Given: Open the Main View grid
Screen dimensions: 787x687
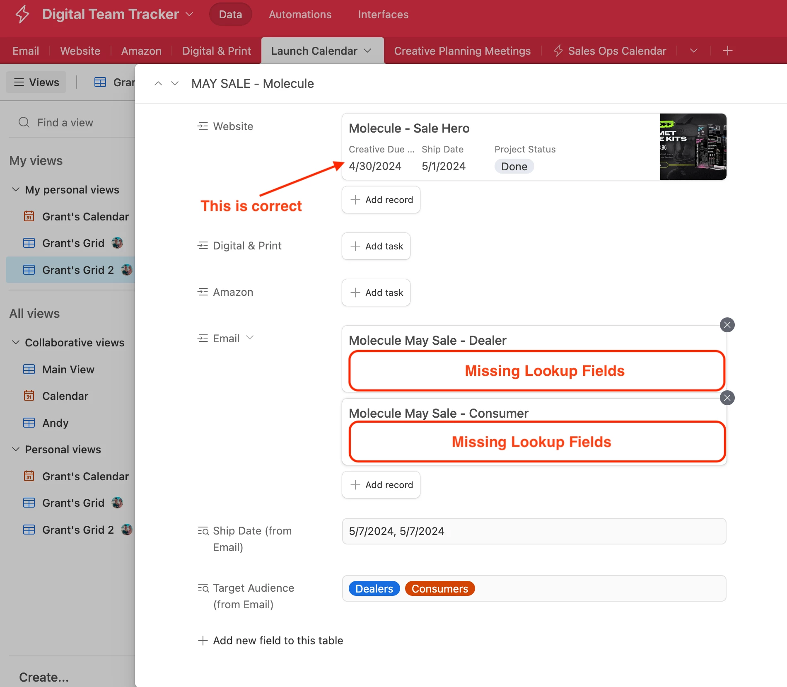Looking at the screenshot, I should (59, 369).
